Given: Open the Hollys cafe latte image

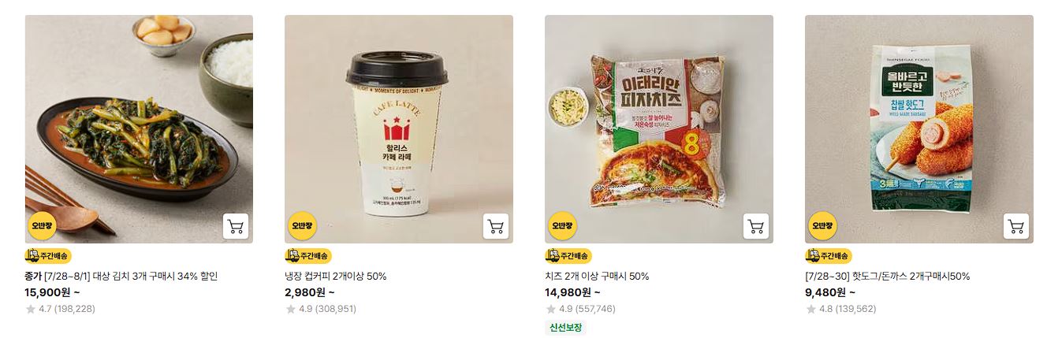Looking at the screenshot, I should [x=399, y=129].
